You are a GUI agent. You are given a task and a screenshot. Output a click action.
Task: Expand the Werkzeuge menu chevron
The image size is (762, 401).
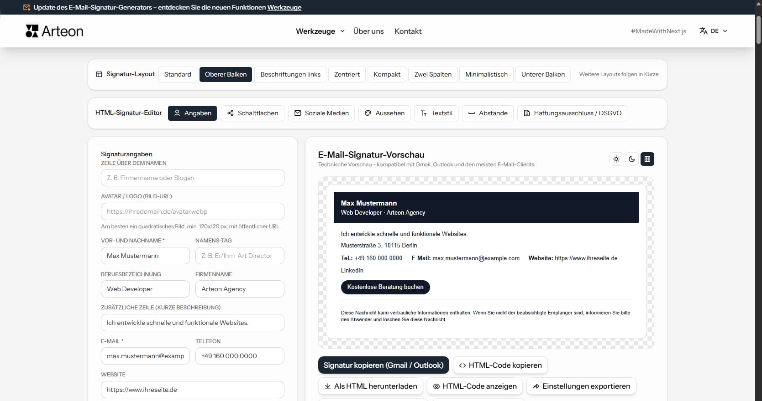tap(342, 31)
